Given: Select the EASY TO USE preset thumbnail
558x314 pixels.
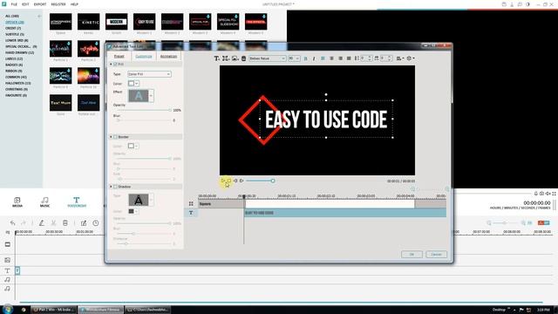Looking at the screenshot, I should click(x=144, y=22).
